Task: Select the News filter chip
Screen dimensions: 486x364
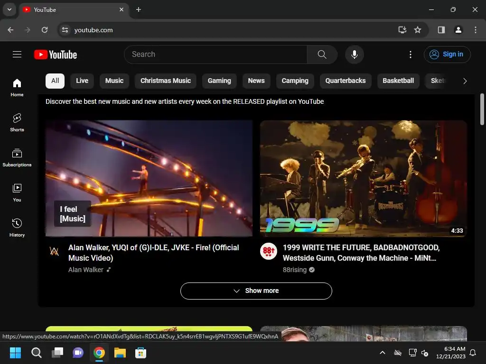Action: (256, 81)
